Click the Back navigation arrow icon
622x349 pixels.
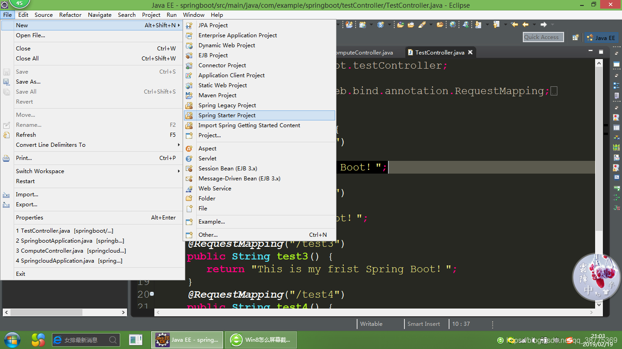point(525,25)
